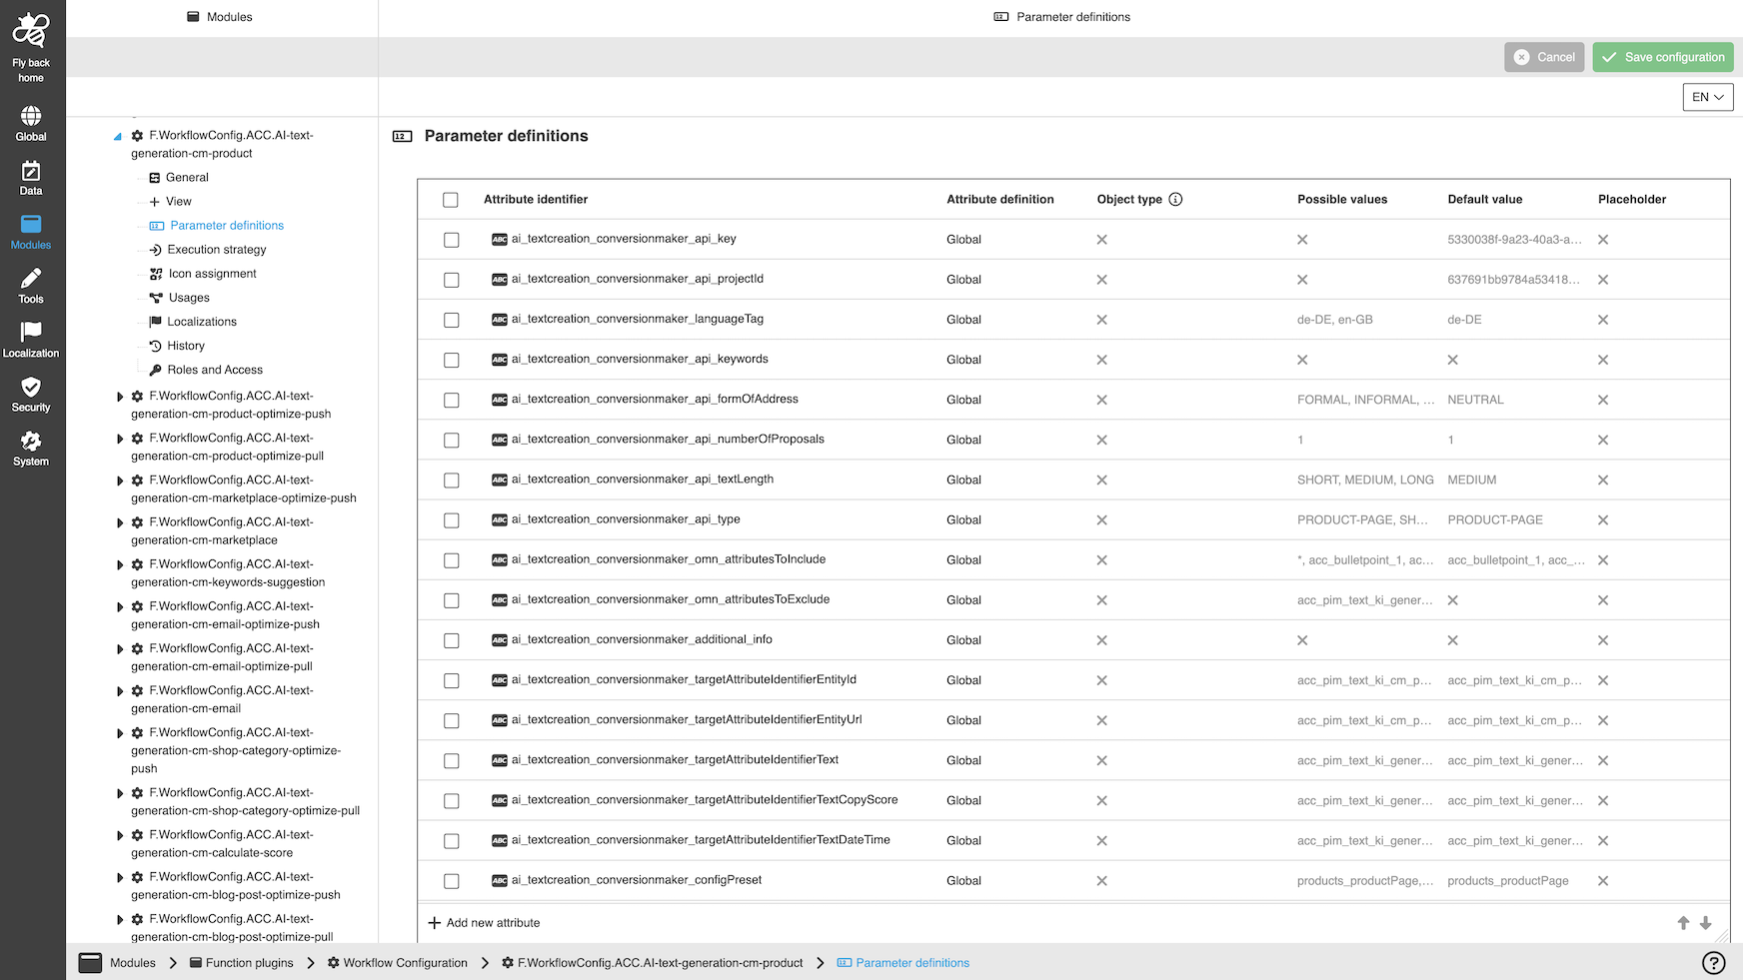Click Add new attribute below the table

(x=484, y=922)
